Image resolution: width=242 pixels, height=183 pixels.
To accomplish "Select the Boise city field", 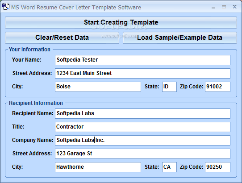I will click(x=98, y=87).
